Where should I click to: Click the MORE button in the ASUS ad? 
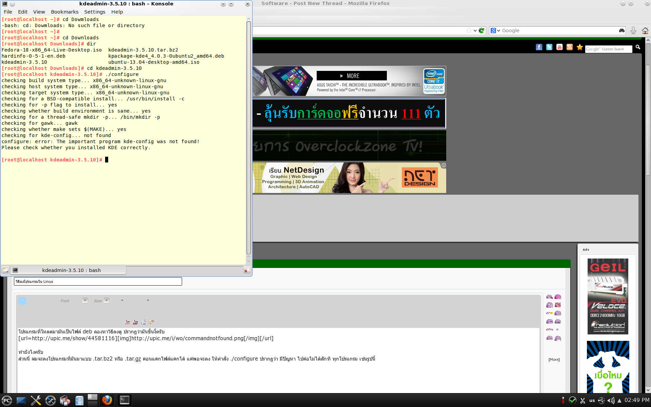[351, 76]
